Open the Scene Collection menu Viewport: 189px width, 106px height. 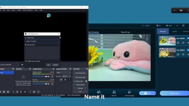(27, 10)
